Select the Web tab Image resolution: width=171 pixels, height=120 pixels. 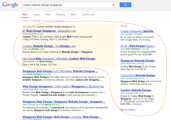point(25,15)
